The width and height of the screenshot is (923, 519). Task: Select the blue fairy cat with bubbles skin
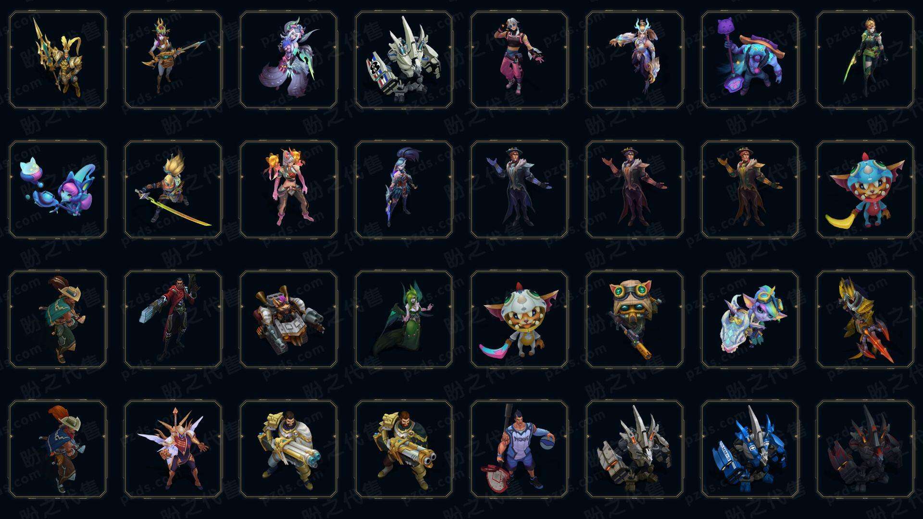tap(58, 189)
